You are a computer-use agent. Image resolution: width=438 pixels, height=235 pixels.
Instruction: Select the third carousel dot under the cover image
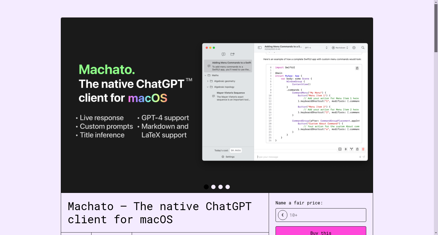coord(221,187)
